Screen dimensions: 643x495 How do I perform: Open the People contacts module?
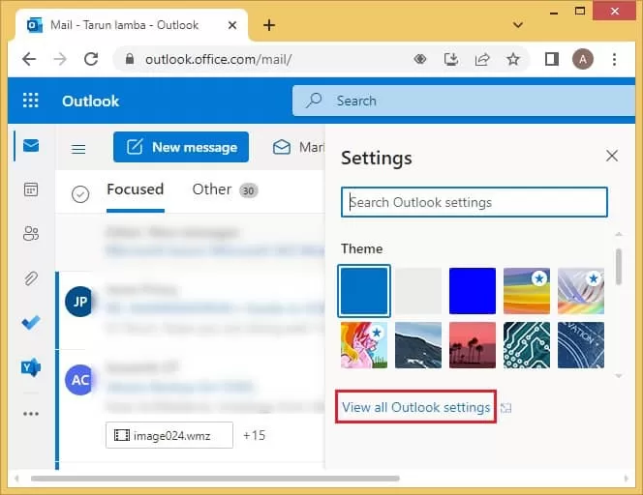[x=31, y=234]
